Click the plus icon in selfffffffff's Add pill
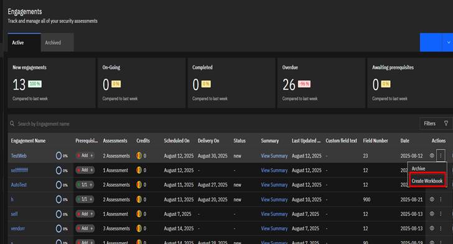Viewport: 453px width, 244px height. [91, 170]
